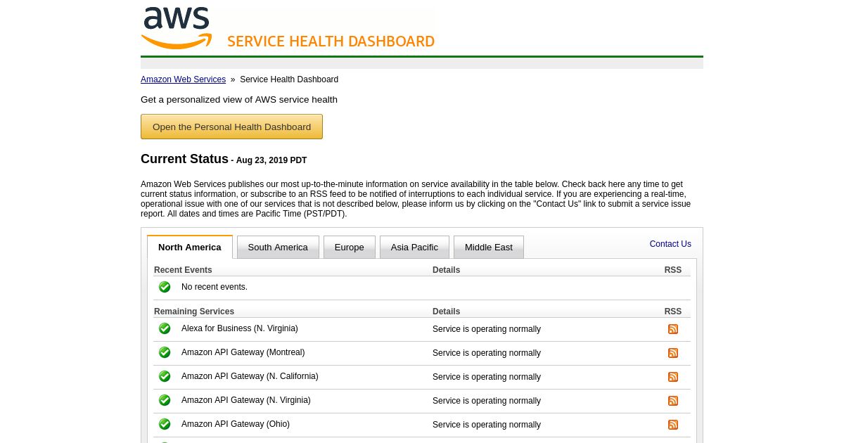Click status icon for API Gateway (Montreal)
Viewport: 844px width, 443px height.
point(165,352)
